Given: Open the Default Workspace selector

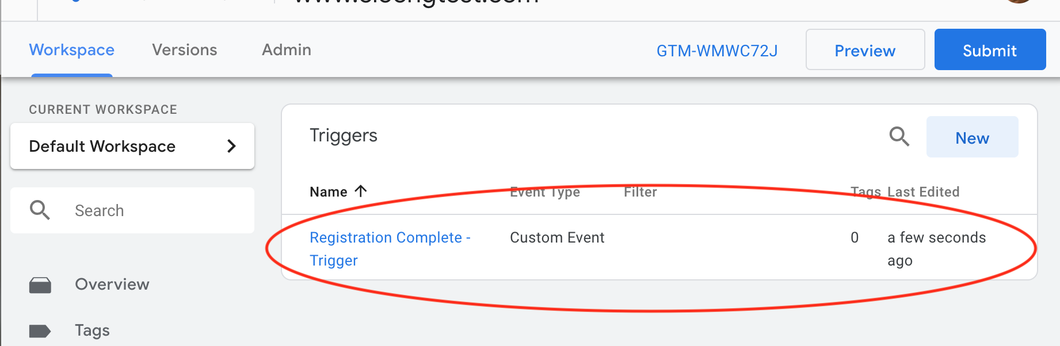Looking at the screenshot, I should tap(132, 146).
